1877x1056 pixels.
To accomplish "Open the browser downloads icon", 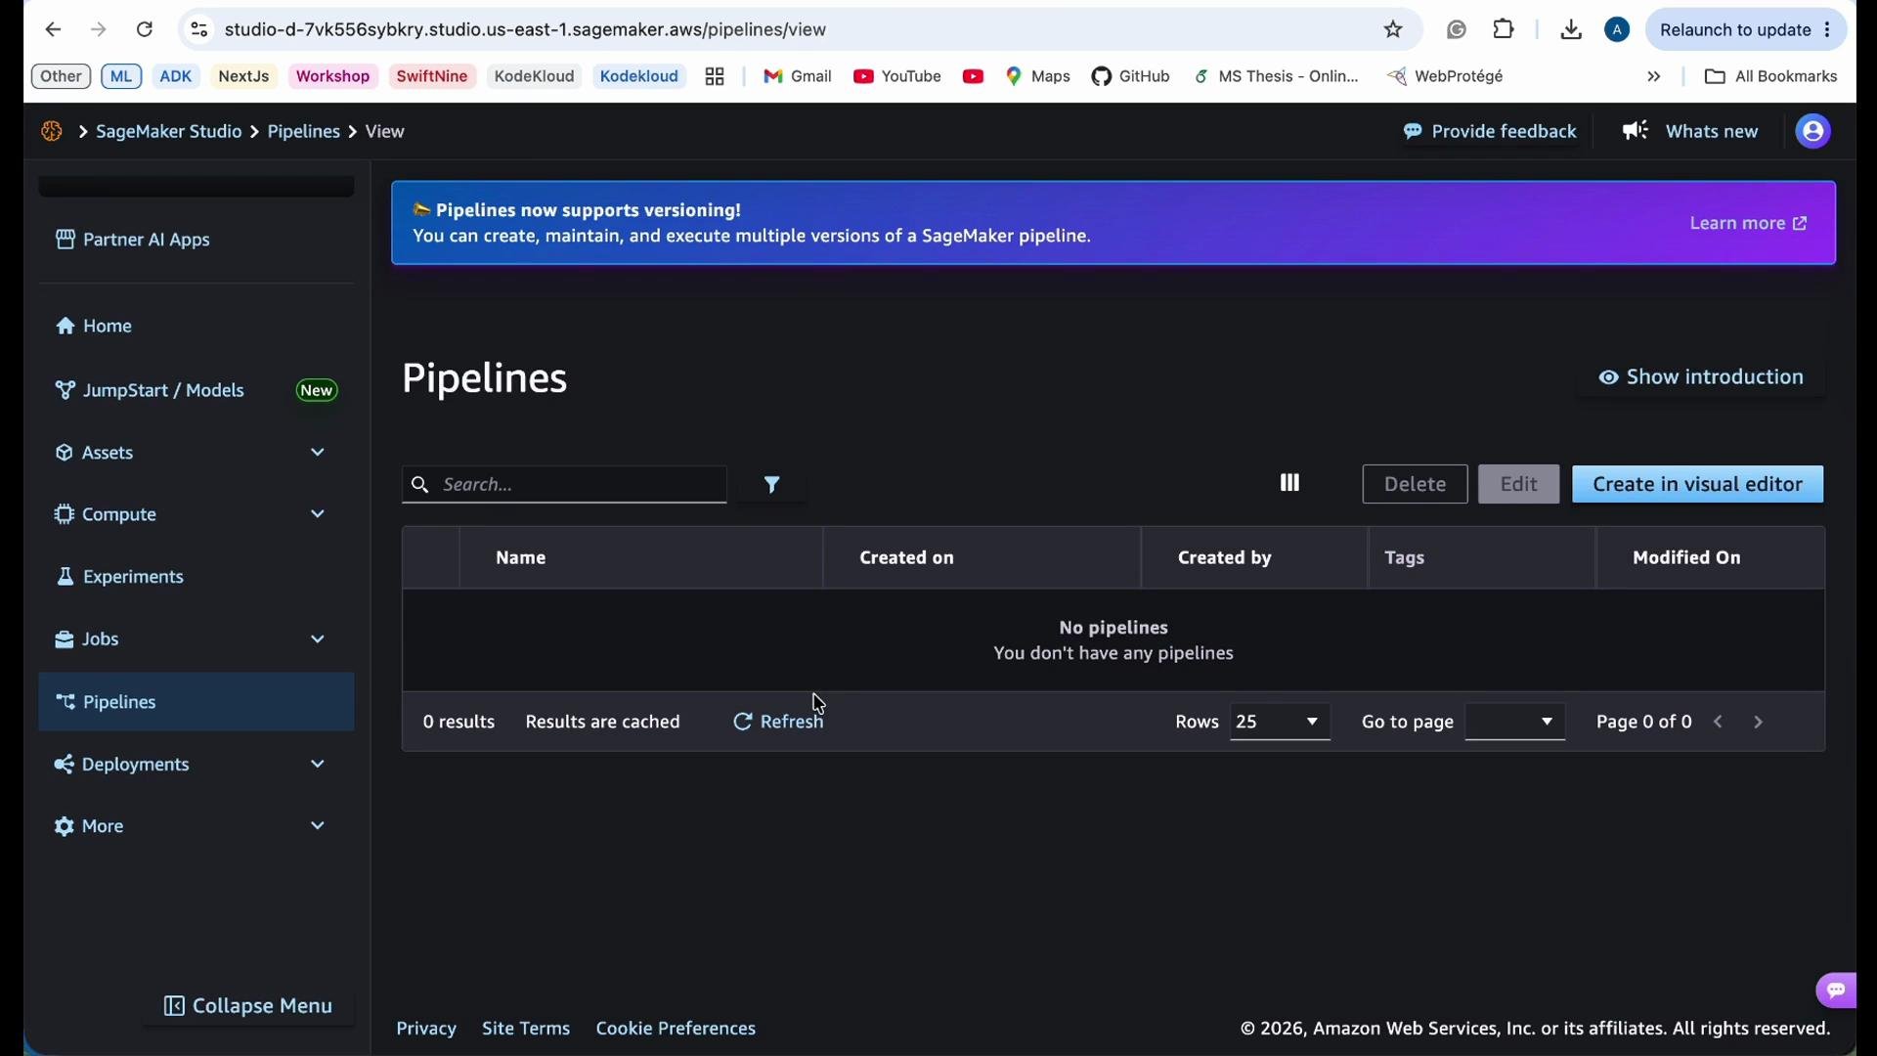I will [1571, 30].
